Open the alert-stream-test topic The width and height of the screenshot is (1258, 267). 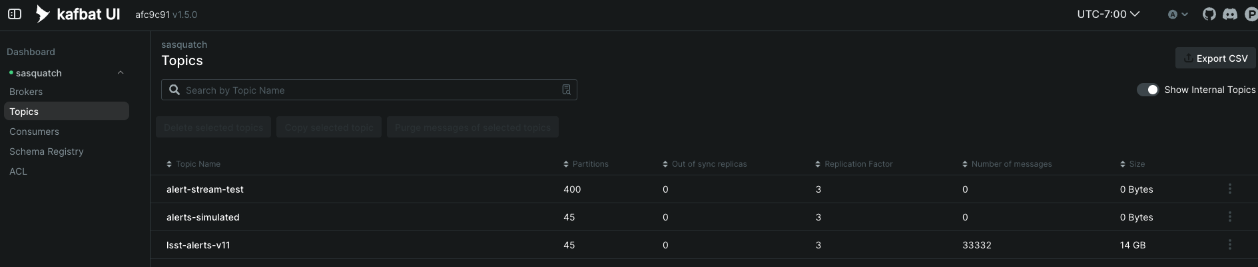tap(205, 189)
